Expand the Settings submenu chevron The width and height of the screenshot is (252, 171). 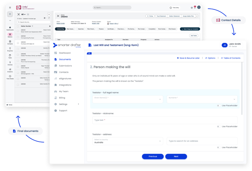[x=78, y=104]
